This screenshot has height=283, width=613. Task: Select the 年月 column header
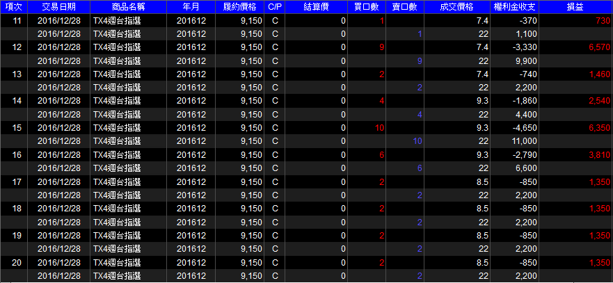pyautogui.click(x=191, y=7)
